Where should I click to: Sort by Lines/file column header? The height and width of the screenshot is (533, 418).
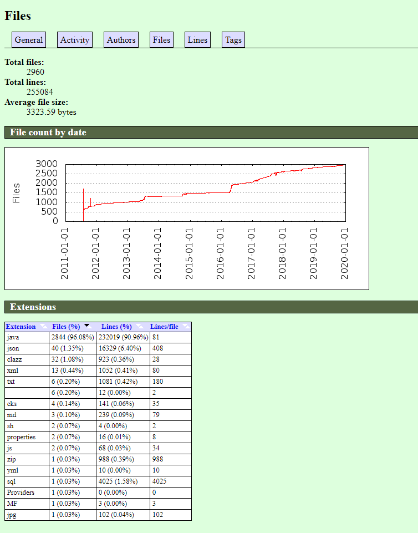(x=164, y=327)
